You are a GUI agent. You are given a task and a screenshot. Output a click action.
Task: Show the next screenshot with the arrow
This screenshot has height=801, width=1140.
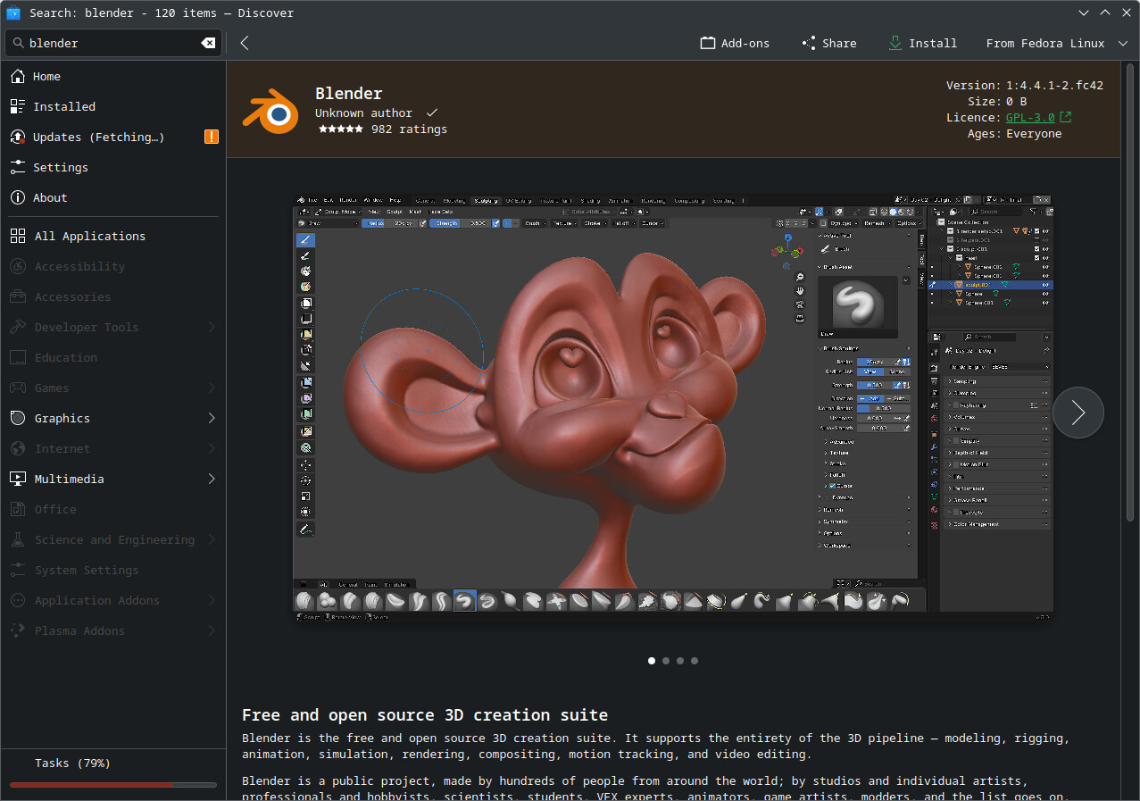1078,413
